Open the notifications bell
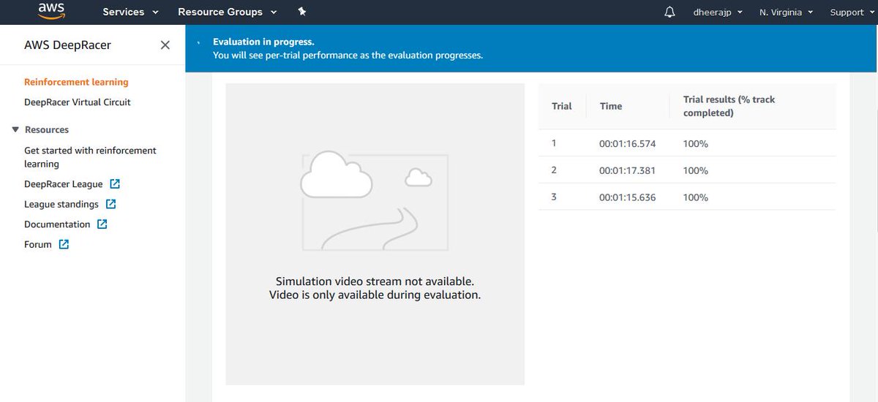 point(669,12)
